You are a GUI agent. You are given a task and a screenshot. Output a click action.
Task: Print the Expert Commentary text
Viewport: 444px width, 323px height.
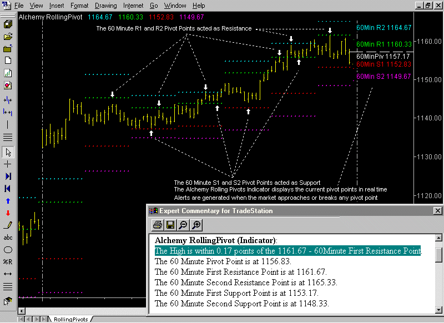point(158,225)
